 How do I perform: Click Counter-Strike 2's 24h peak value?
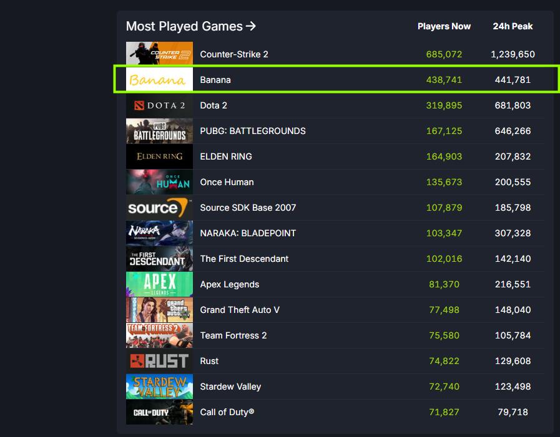(513, 54)
